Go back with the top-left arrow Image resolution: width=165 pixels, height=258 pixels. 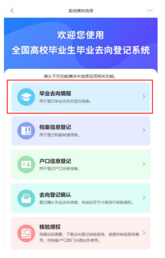pyautogui.click(x=12, y=11)
